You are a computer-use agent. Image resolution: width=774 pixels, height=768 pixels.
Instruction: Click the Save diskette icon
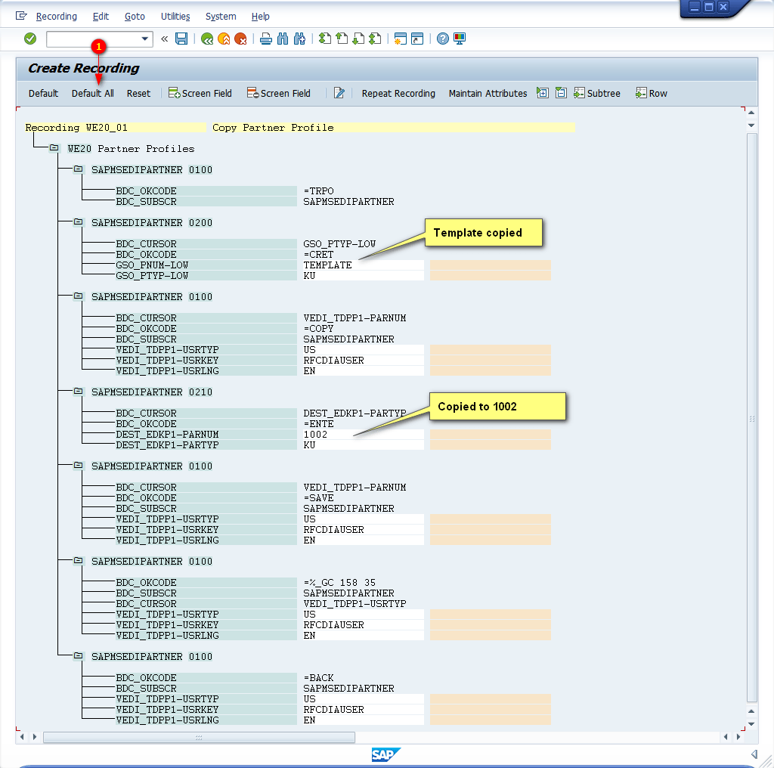pos(181,39)
